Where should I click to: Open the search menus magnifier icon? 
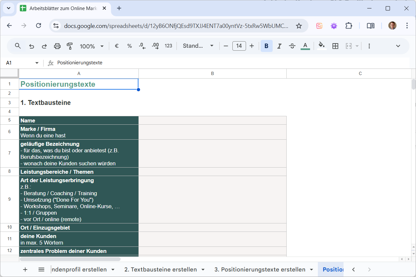click(x=18, y=46)
